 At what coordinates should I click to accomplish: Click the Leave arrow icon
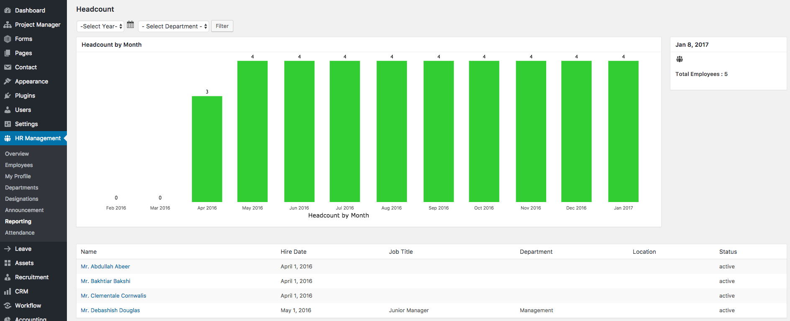(x=8, y=249)
